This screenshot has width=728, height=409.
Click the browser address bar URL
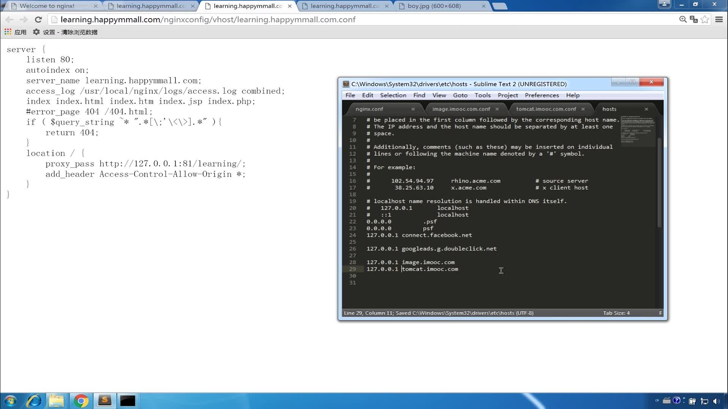tap(208, 20)
